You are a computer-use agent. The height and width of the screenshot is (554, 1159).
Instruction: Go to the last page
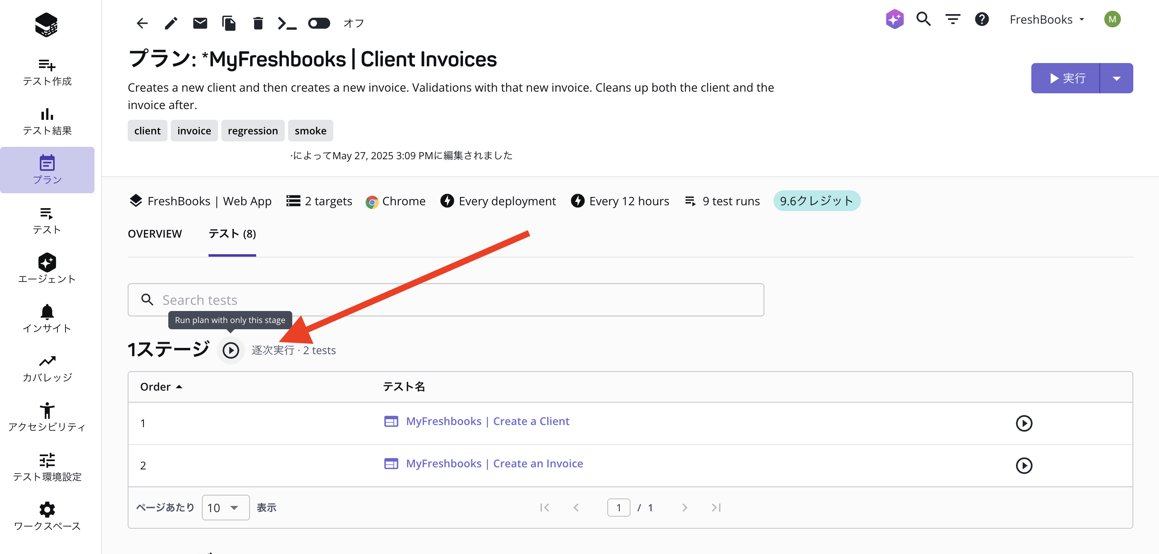716,507
